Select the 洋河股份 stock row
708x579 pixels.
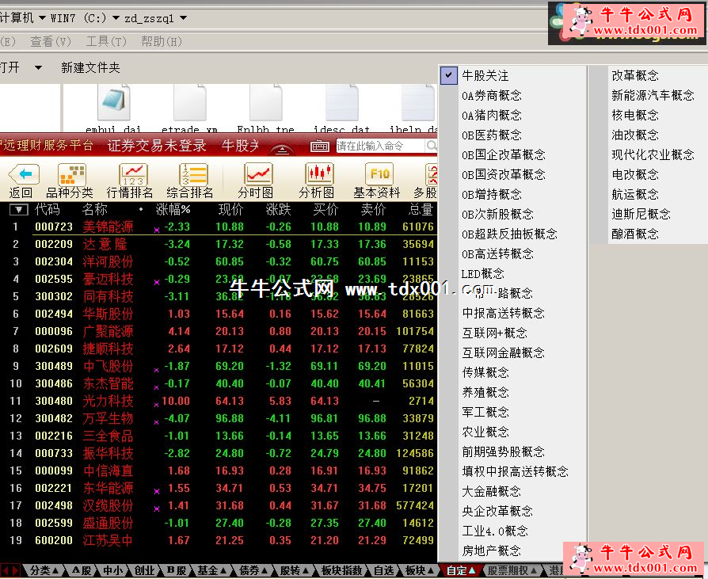click(x=108, y=261)
